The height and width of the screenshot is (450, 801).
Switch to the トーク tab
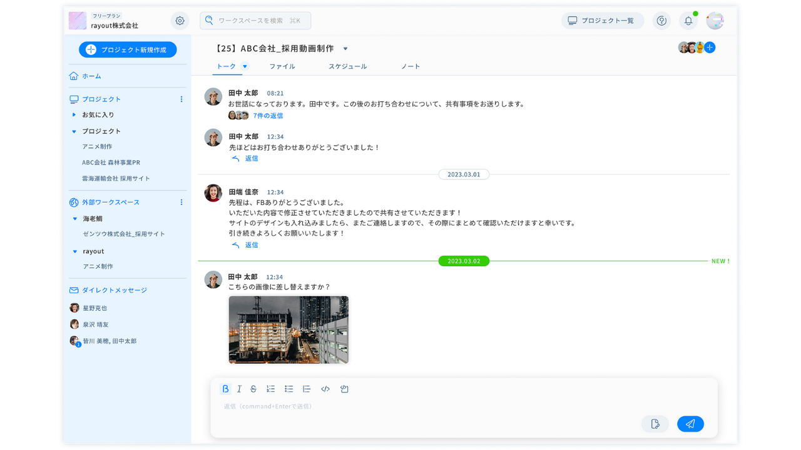[x=226, y=66]
